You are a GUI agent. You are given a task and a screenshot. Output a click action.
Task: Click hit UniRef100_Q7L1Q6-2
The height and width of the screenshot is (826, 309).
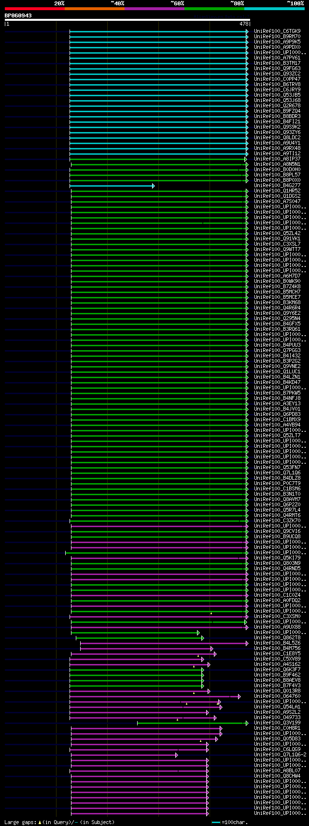280,754
